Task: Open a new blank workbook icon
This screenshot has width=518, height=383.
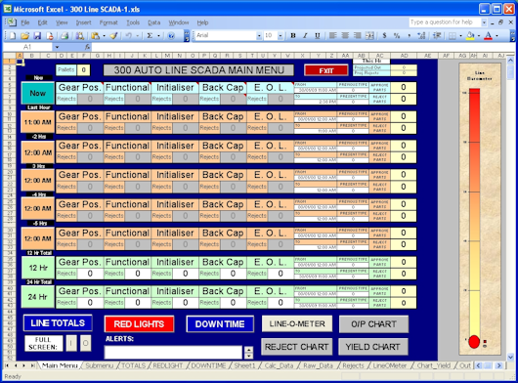Action: click(13, 35)
